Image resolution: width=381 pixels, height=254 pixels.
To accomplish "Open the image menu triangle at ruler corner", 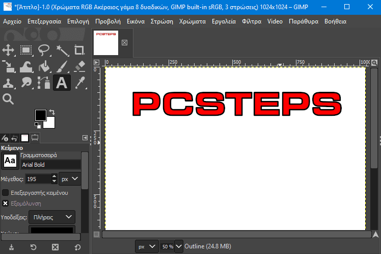I will pos(96,63).
